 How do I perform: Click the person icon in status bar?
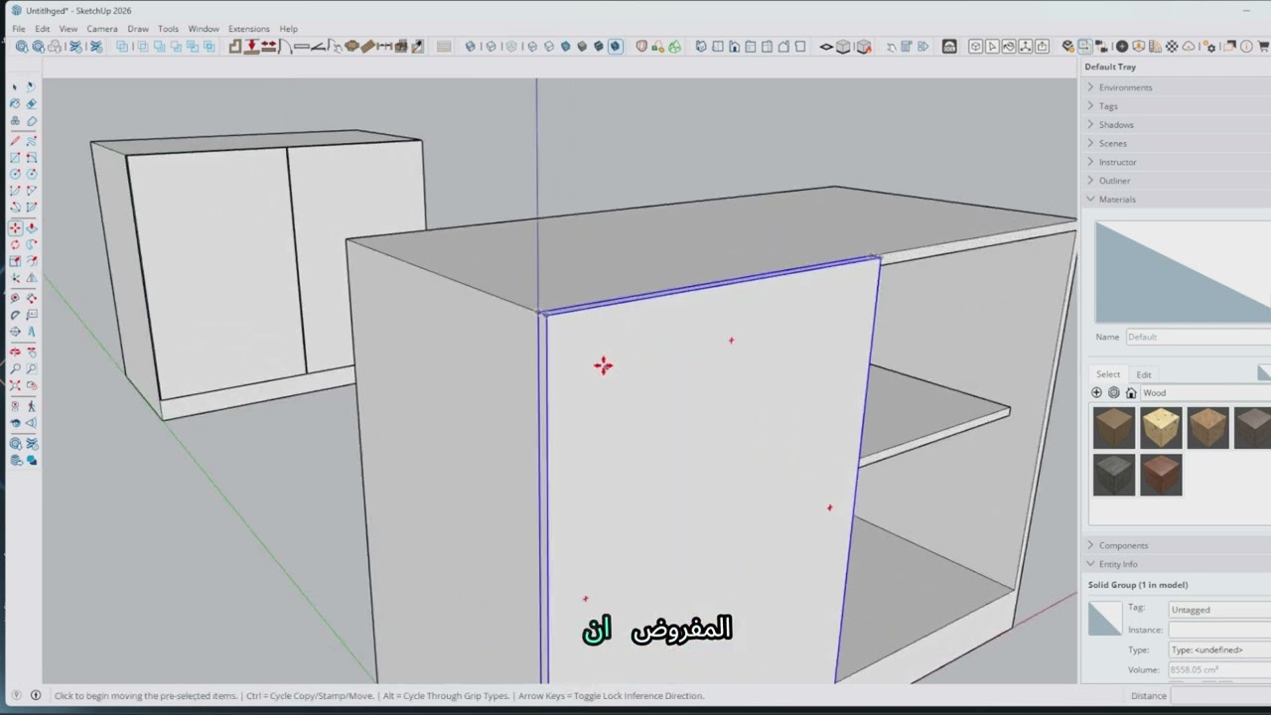(x=36, y=695)
